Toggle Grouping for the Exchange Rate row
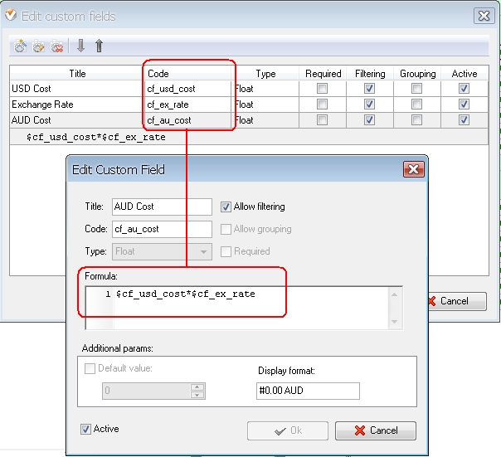This screenshot has height=457, width=501. click(x=417, y=105)
